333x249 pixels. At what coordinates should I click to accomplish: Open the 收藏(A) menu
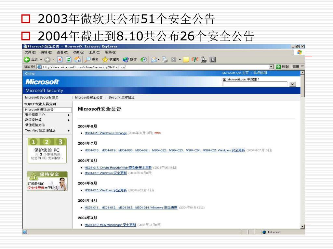click(x=78, y=52)
